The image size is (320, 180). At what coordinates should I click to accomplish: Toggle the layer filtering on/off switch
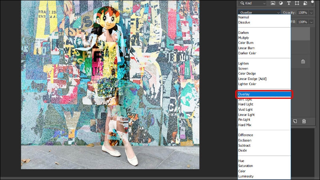pyautogui.click(x=312, y=2)
